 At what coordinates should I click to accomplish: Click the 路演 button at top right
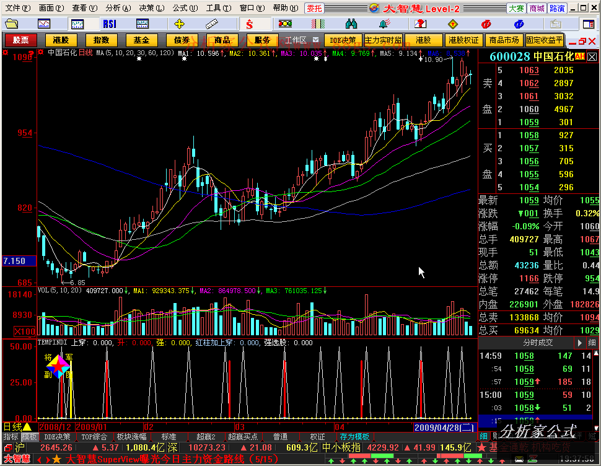(x=557, y=8)
